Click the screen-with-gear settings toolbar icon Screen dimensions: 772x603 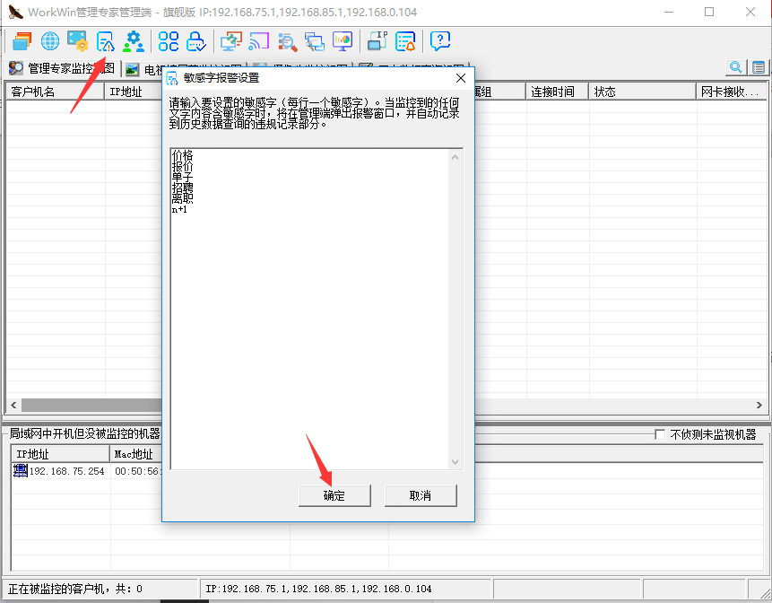tap(77, 41)
